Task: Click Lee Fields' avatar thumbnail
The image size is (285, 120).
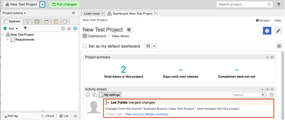Action: 94,106
